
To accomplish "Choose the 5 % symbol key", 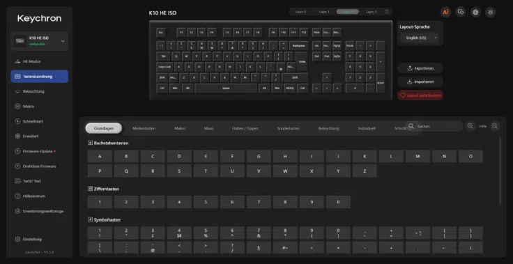I will [x=206, y=233].
